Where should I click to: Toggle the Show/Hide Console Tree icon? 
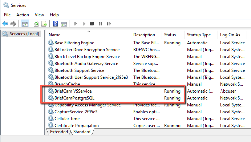tap(25, 24)
